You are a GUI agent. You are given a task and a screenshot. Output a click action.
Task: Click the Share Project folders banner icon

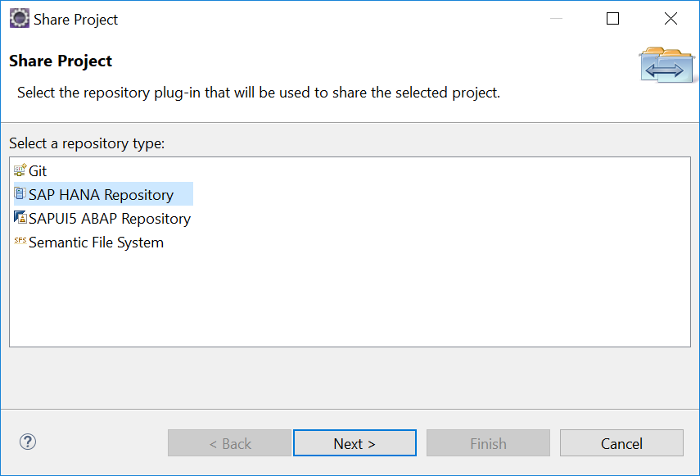pyautogui.click(x=666, y=66)
